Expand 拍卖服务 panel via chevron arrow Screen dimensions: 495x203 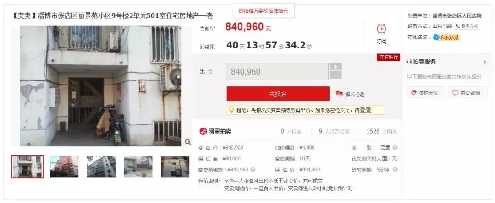(484, 62)
